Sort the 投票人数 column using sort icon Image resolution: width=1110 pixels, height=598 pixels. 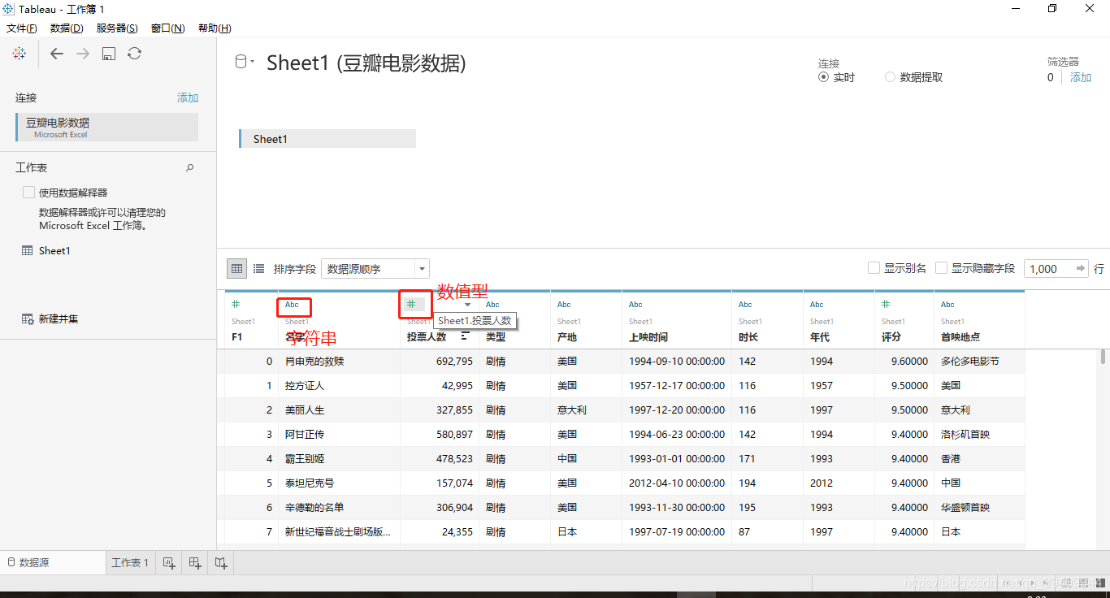coord(466,336)
